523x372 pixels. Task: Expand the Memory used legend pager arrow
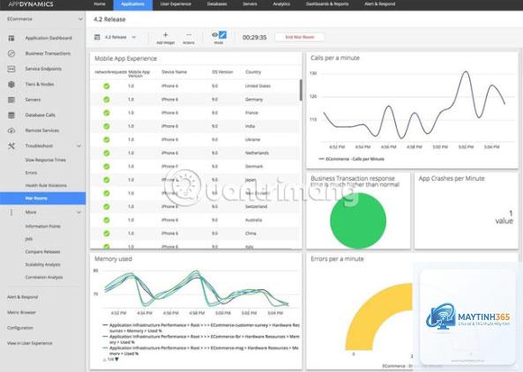pos(116,359)
